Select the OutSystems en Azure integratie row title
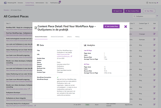The height and width of the screenshot is (108, 161). pyautogui.click(x=16, y=98)
